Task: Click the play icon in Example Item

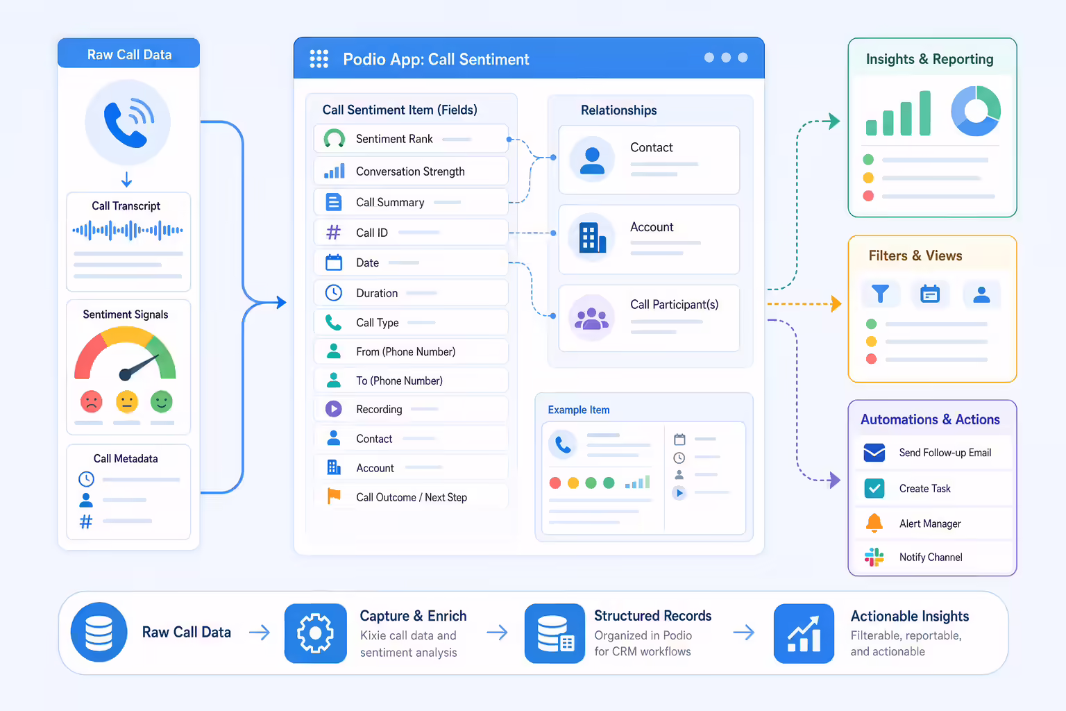Action: [679, 492]
